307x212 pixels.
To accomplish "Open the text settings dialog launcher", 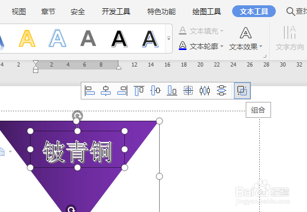I will point(265,56).
